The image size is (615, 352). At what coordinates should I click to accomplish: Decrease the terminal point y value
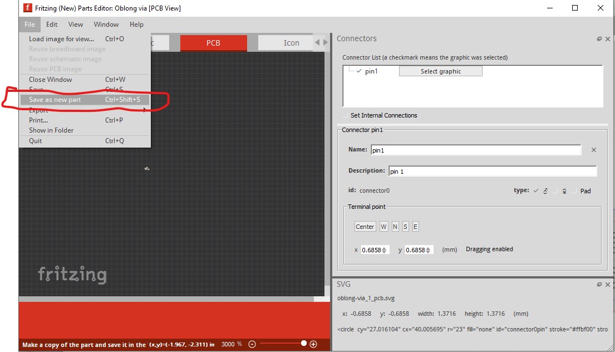point(429,252)
